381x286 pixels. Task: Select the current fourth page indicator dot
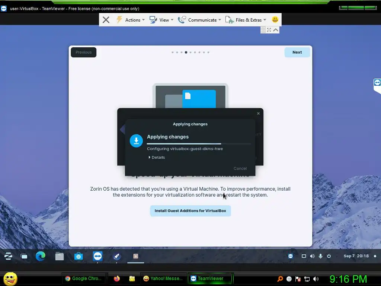(x=186, y=52)
